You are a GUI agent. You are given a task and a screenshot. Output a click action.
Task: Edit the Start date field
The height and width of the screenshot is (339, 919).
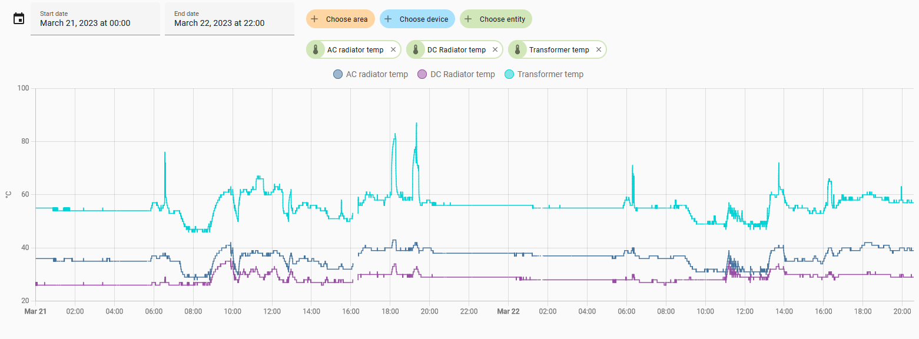(95, 19)
